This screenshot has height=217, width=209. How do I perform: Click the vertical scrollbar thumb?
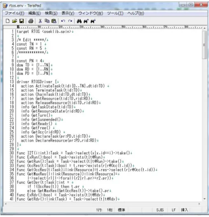tap(204, 45)
